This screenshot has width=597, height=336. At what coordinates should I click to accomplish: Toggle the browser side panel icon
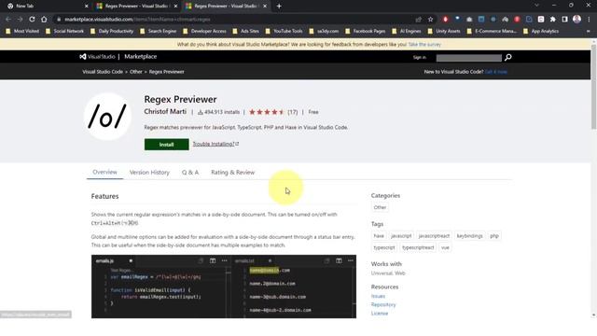pyautogui.click(x=564, y=20)
